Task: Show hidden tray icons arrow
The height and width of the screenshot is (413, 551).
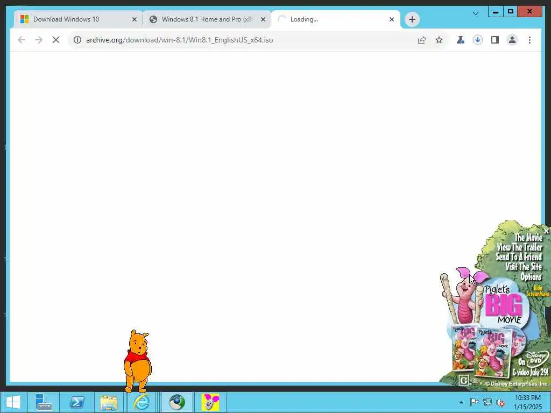Action: pos(461,402)
